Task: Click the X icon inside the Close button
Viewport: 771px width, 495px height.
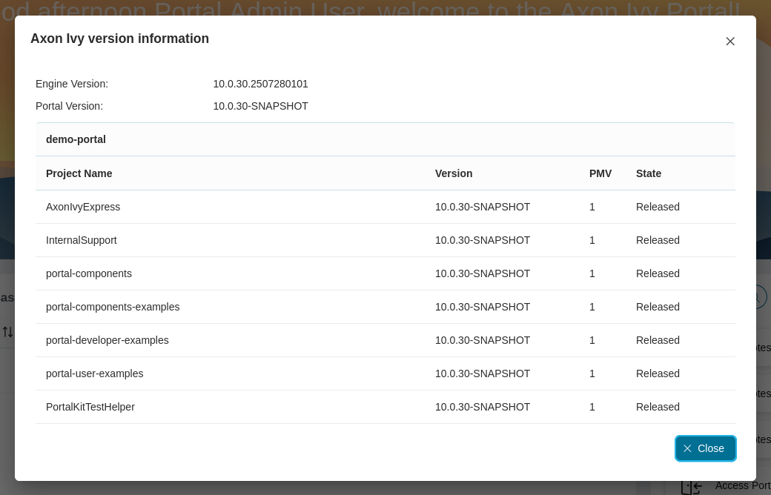Action: tap(688, 448)
